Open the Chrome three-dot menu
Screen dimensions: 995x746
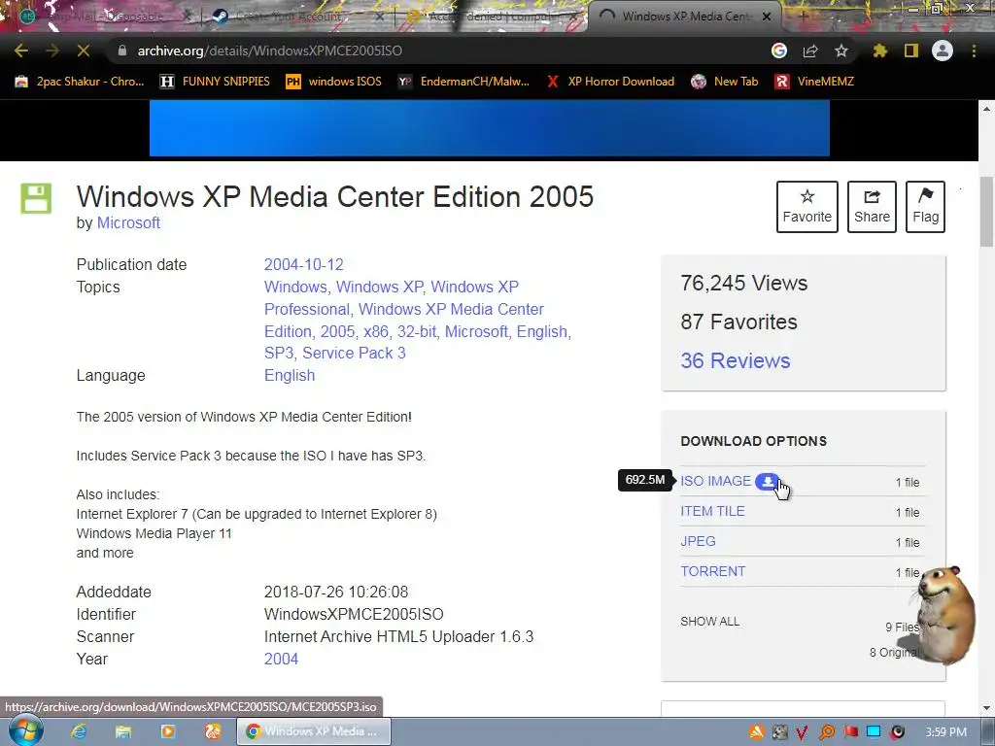click(974, 51)
